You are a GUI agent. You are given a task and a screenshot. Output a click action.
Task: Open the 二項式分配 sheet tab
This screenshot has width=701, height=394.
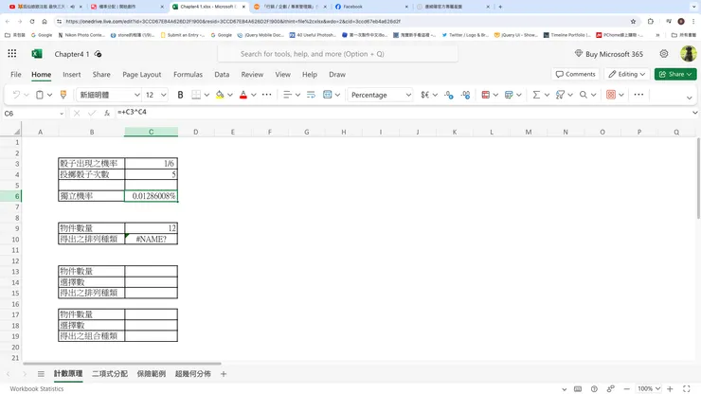pyautogui.click(x=110, y=374)
